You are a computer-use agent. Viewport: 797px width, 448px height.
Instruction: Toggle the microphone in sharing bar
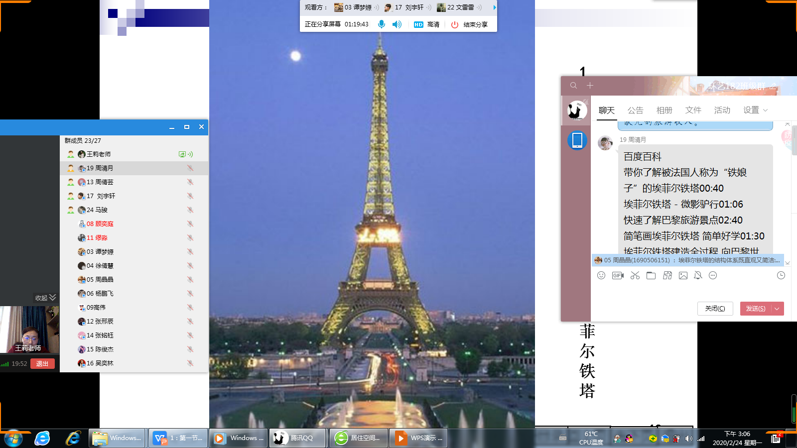(382, 24)
